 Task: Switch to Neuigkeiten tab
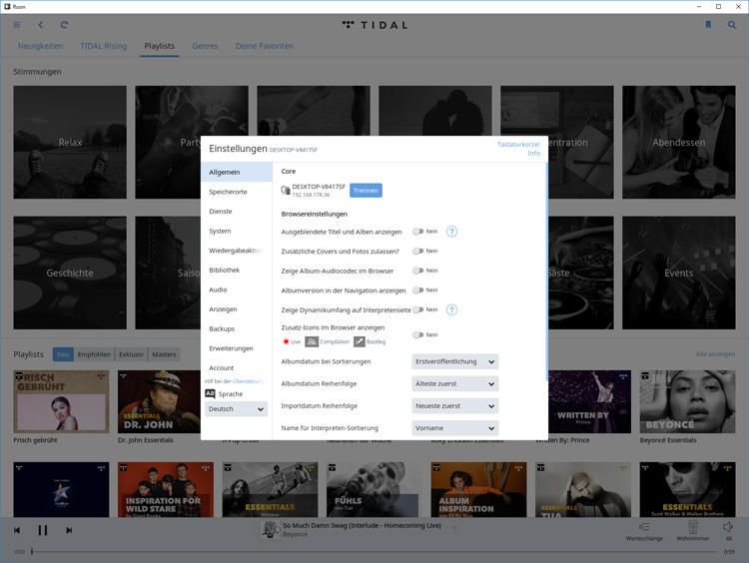click(x=41, y=46)
